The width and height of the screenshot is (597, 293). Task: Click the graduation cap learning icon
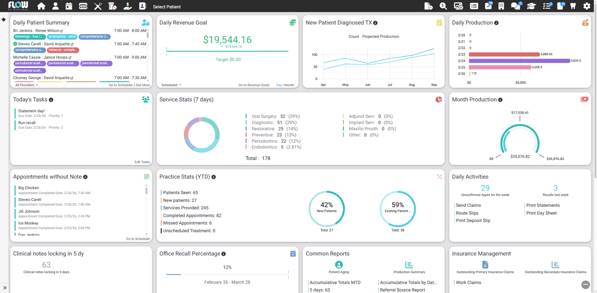tap(532, 6)
